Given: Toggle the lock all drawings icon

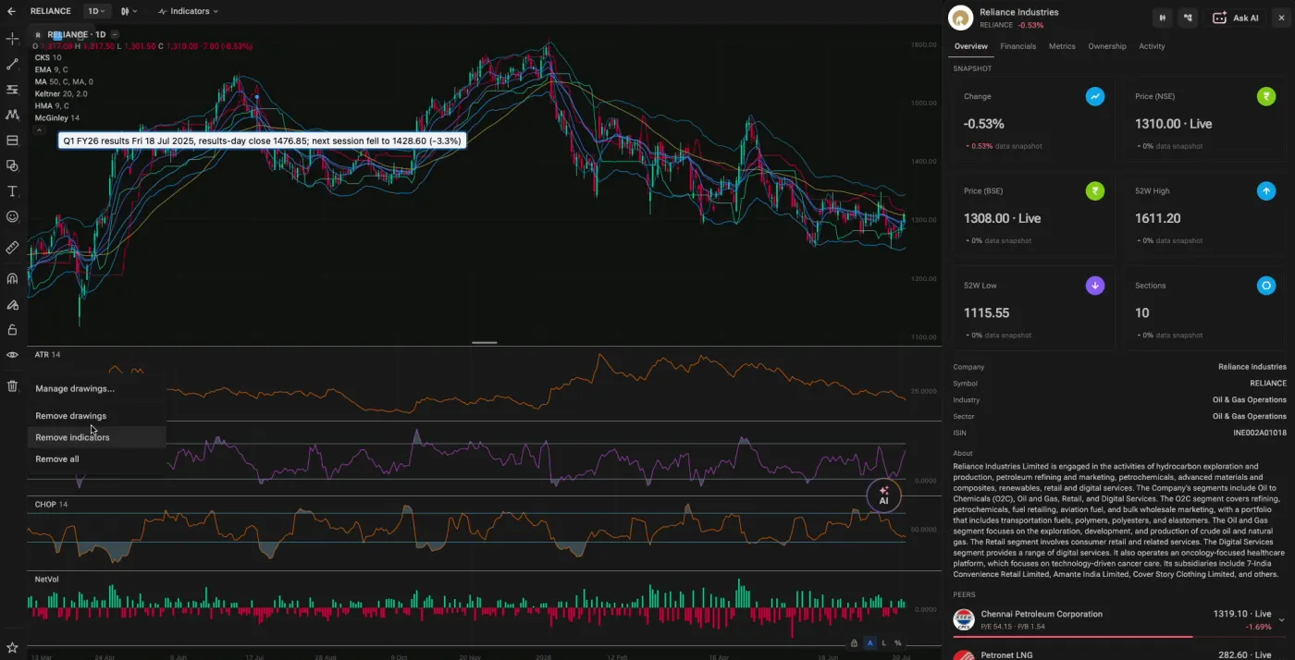Looking at the screenshot, I should point(12,329).
